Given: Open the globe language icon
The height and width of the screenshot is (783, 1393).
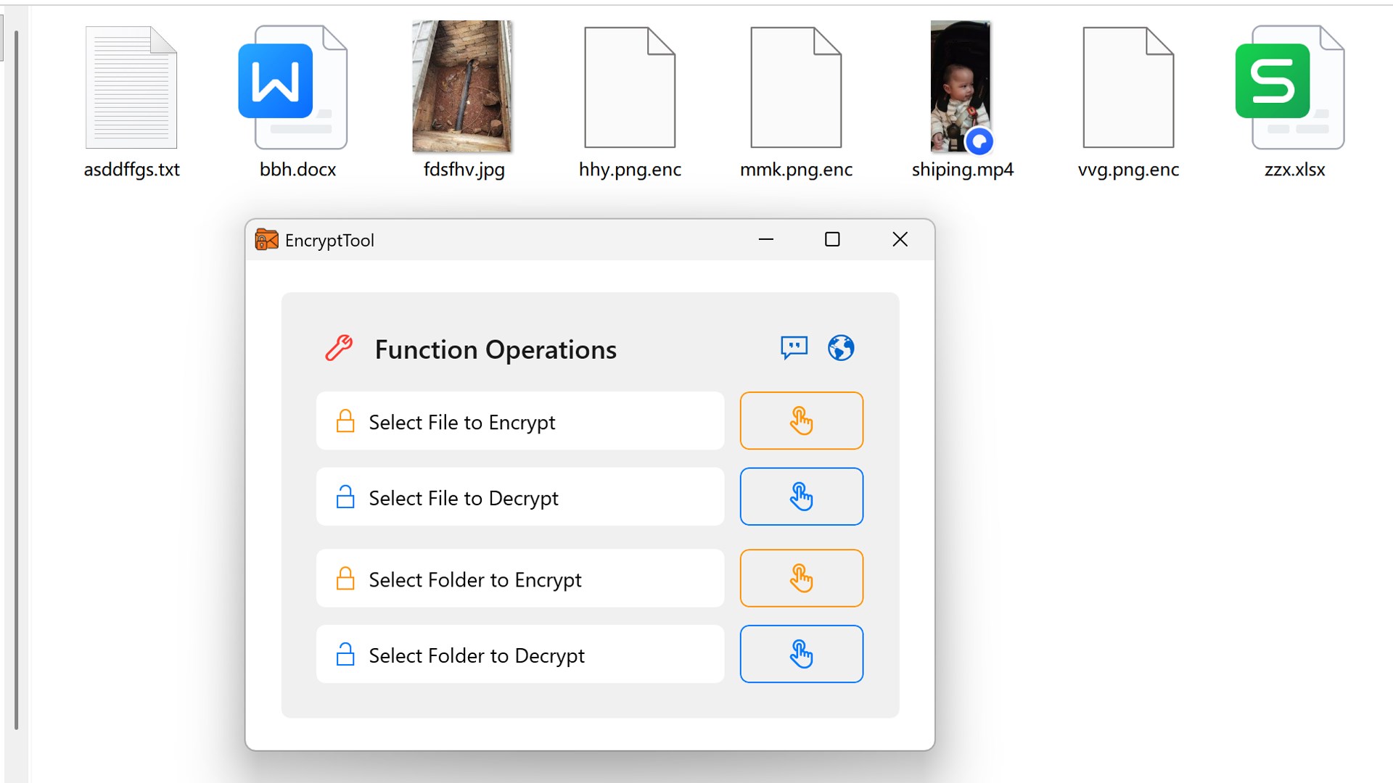Looking at the screenshot, I should coord(841,348).
